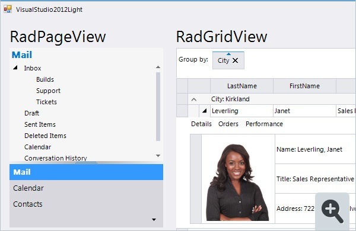Select the Deleted Items folder
This screenshot has width=356, height=231.
click(46, 136)
